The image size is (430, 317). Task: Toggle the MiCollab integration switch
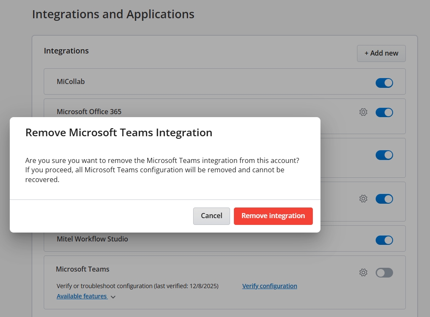coord(384,83)
